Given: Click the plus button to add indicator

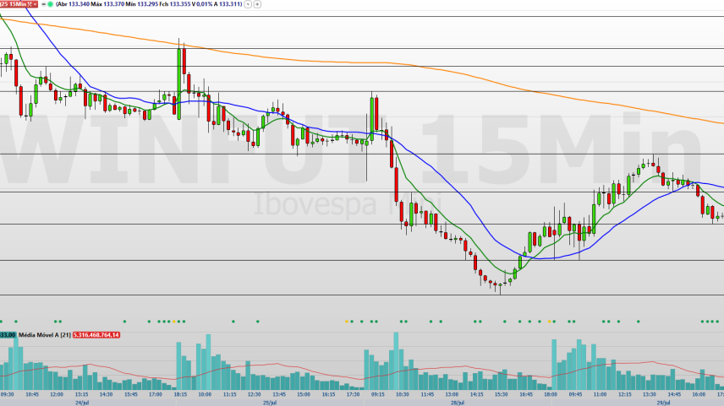Looking at the screenshot, I should [x=257, y=4].
